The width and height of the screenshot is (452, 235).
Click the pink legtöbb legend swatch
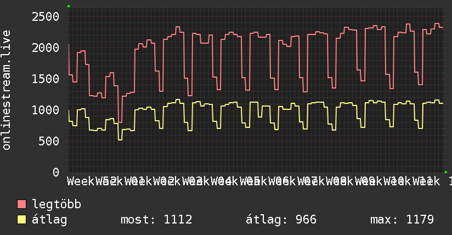[x=21, y=204]
